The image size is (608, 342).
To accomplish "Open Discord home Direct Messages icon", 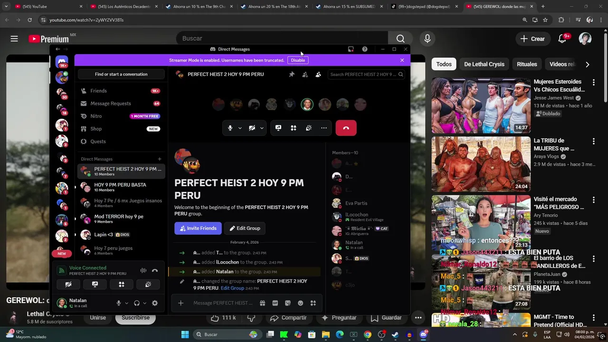I will (x=62, y=62).
